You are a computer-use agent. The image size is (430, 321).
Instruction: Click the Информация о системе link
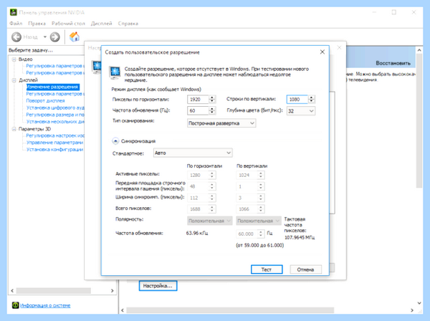(45, 305)
